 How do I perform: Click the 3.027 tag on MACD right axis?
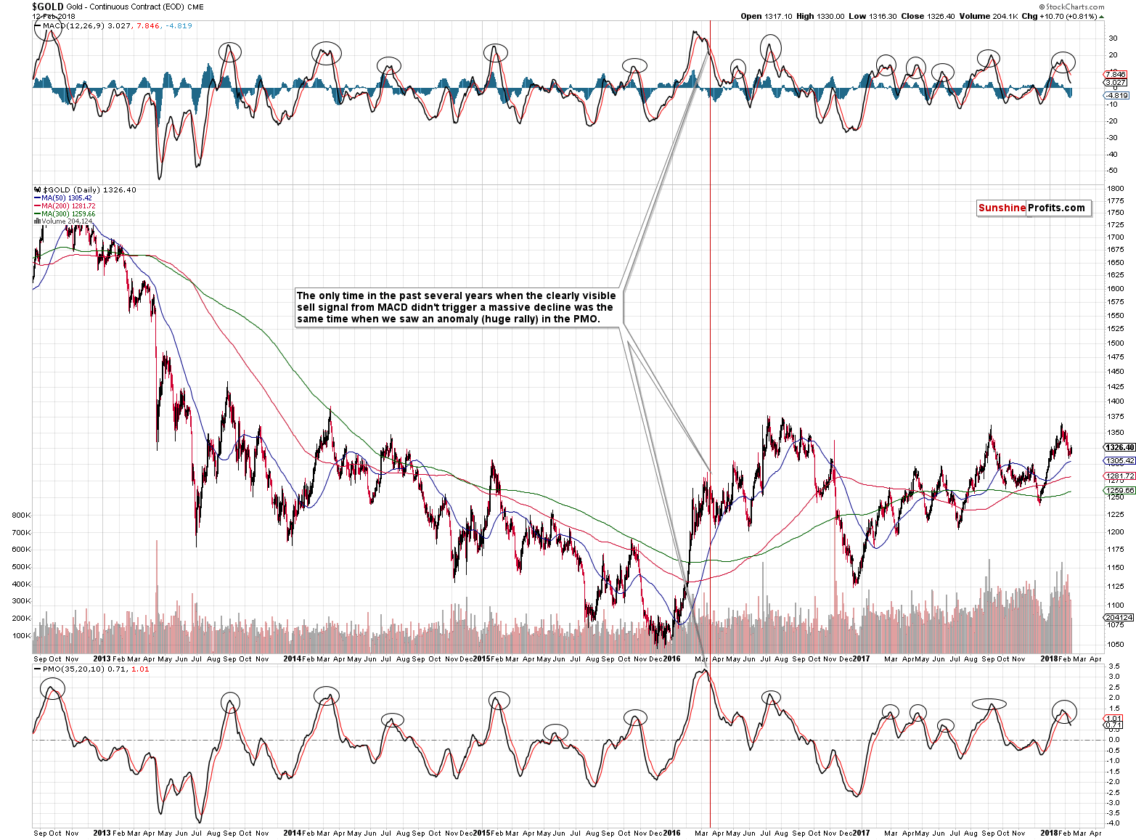pos(1116,83)
